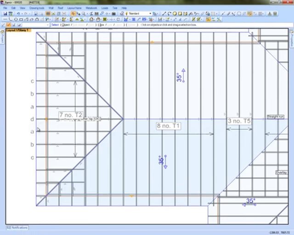Select the straight Line drawing tool
Image resolution: width=294 pixels, height=235 pixels.
(164, 13)
